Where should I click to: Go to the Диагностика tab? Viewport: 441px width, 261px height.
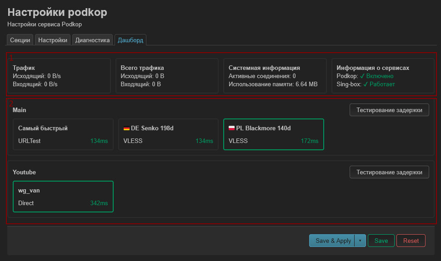click(x=93, y=40)
